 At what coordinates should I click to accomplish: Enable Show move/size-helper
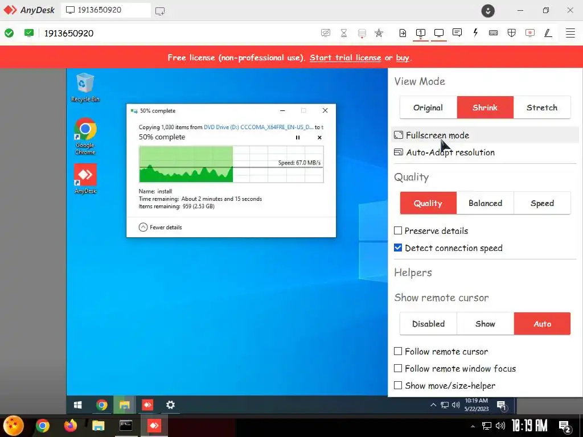(398, 385)
